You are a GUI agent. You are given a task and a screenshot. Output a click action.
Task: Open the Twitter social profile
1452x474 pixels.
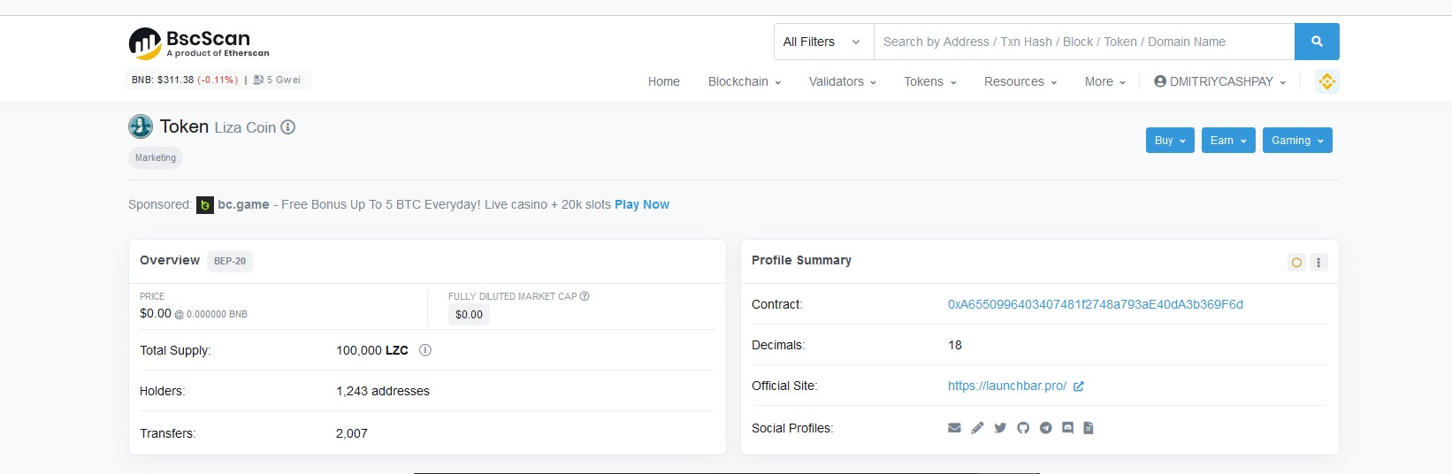pos(1000,428)
